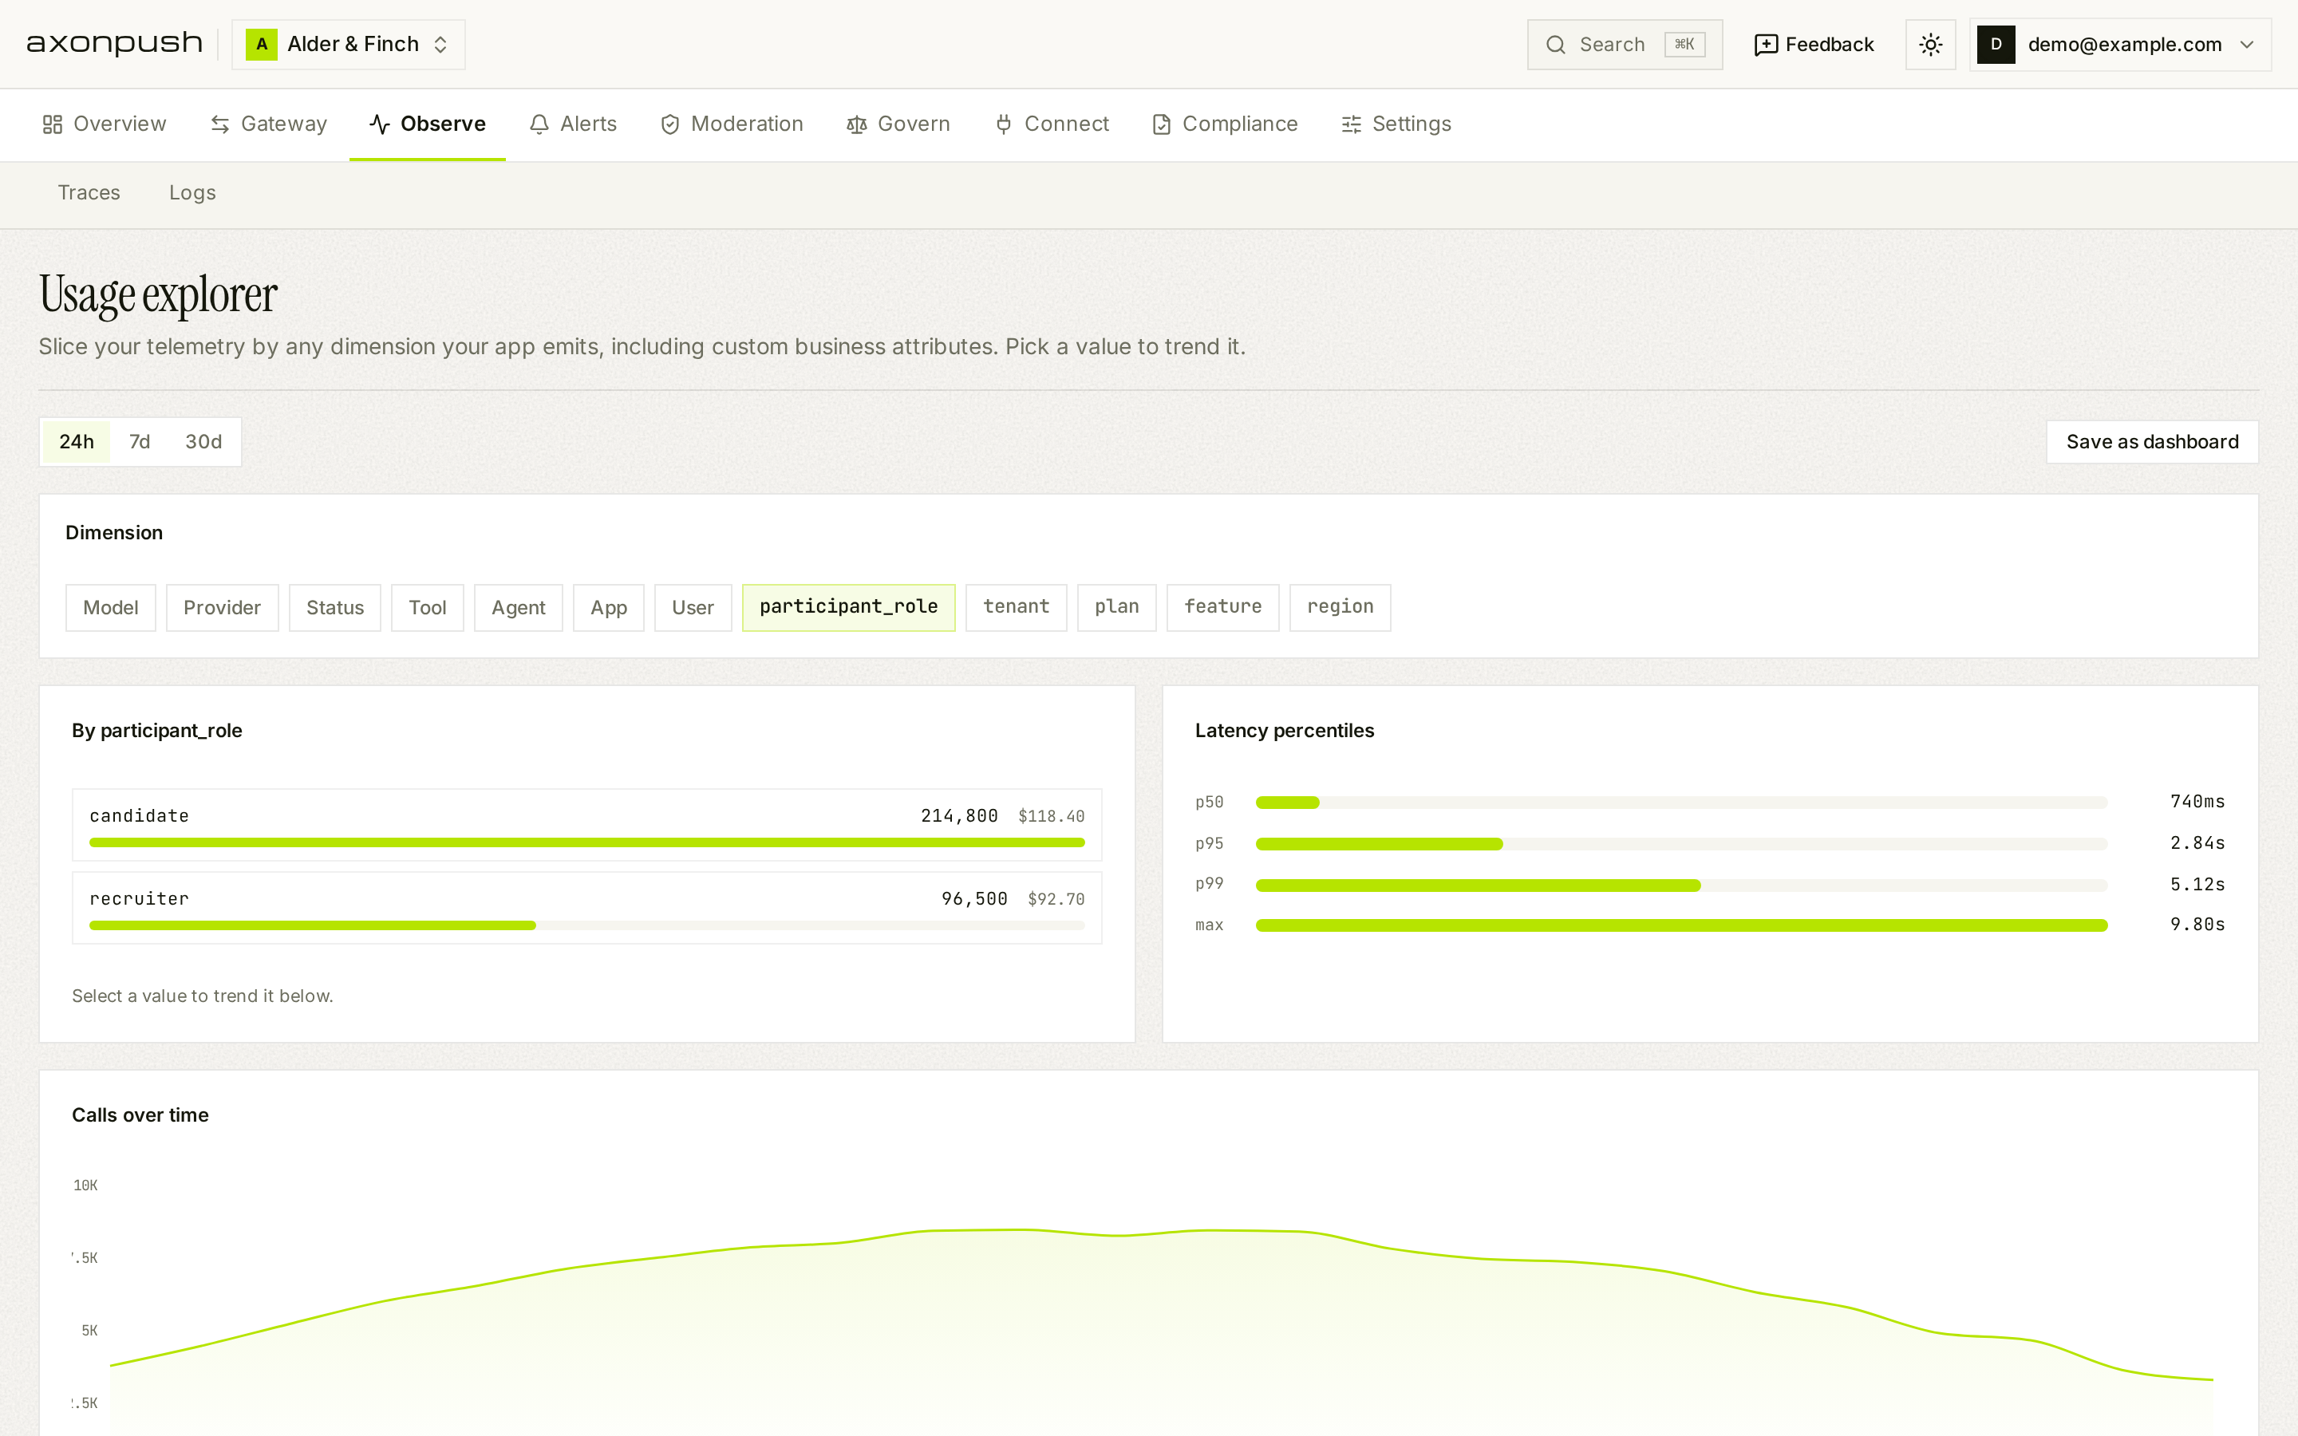The width and height of the screenshot is (2298, 1436).
Task: Click the avatar D beside account email
Action: 1996,45
